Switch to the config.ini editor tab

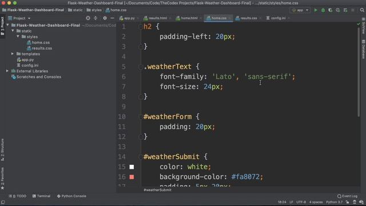coord(278,18)
